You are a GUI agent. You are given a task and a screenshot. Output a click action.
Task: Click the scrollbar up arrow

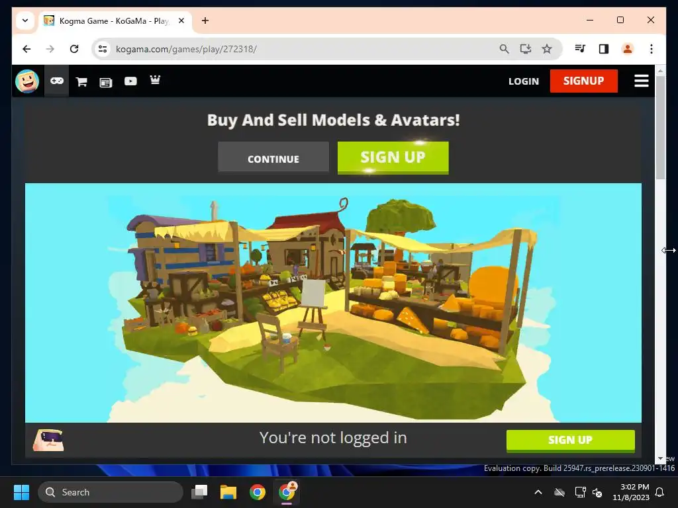tap(660, 70)
